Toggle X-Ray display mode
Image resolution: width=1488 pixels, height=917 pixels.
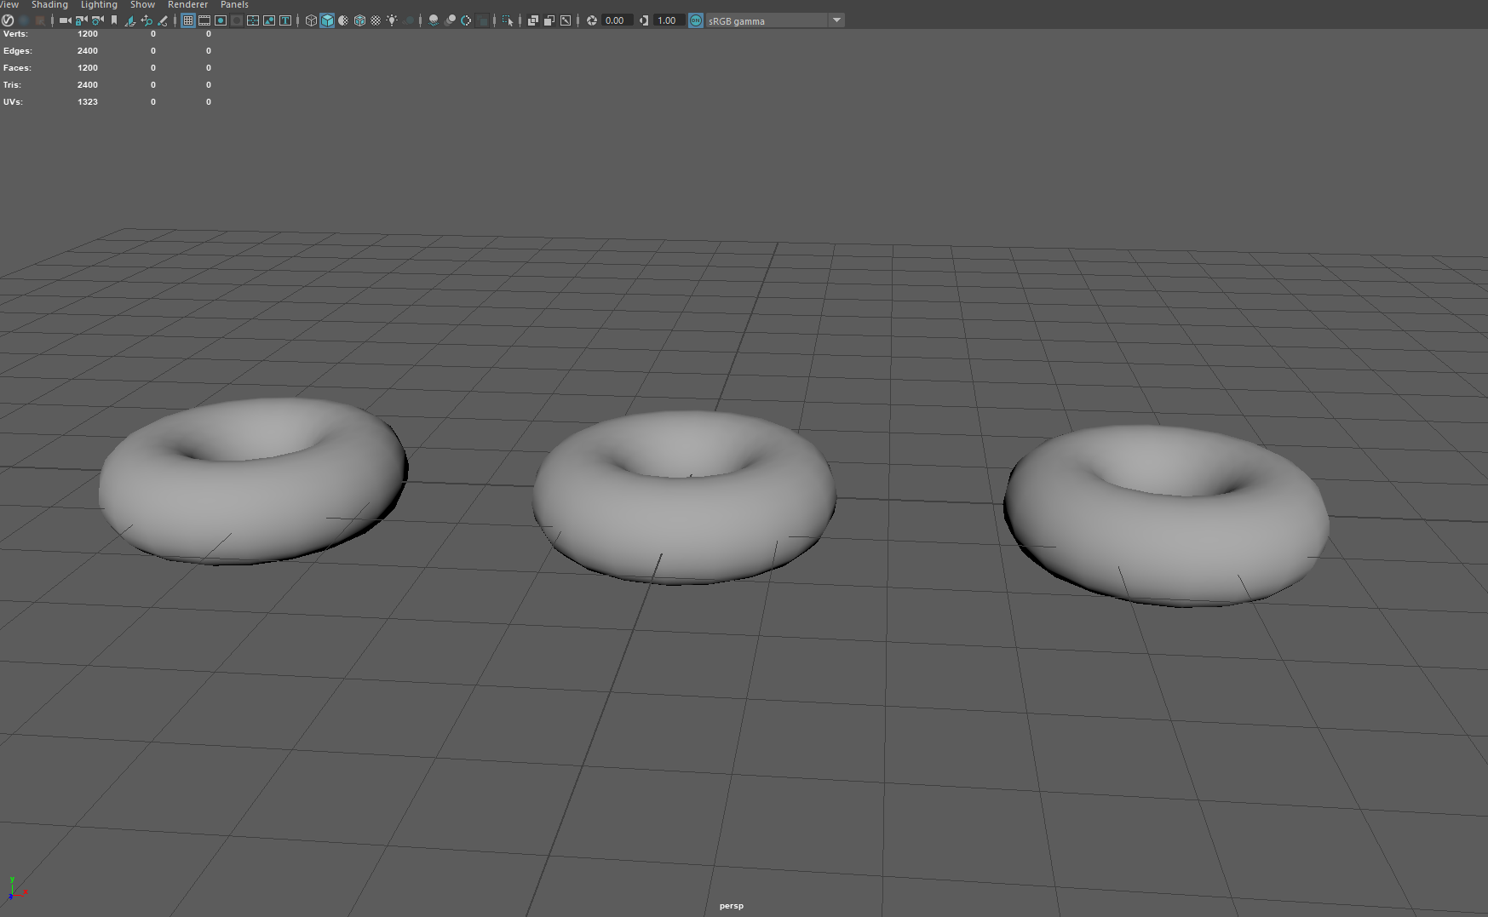(x=531, y=20)
